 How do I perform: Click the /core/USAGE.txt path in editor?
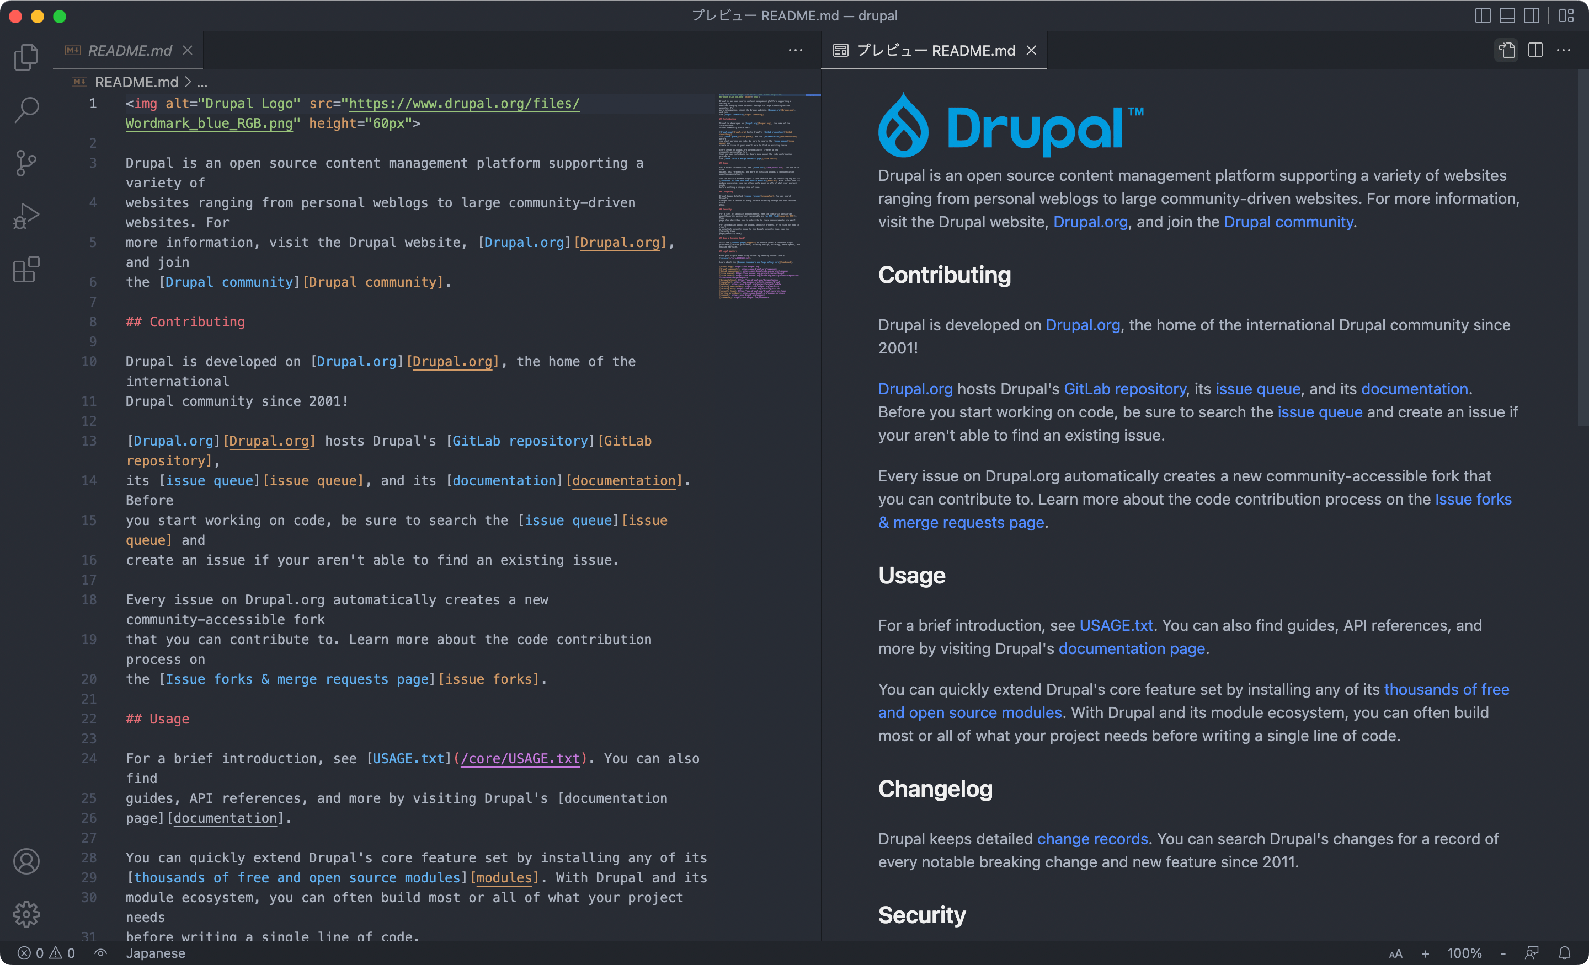(x=520, y=759)
